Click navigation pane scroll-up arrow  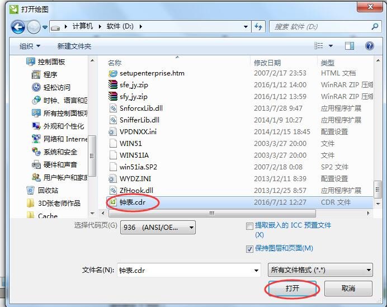92,61
